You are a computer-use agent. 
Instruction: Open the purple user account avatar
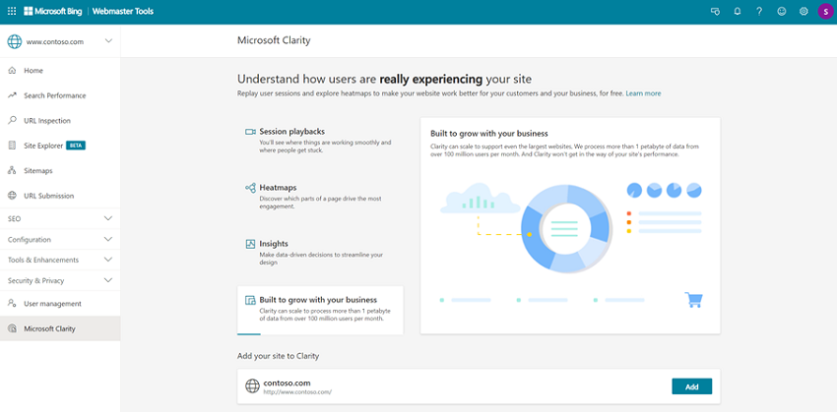coord(825,11)
